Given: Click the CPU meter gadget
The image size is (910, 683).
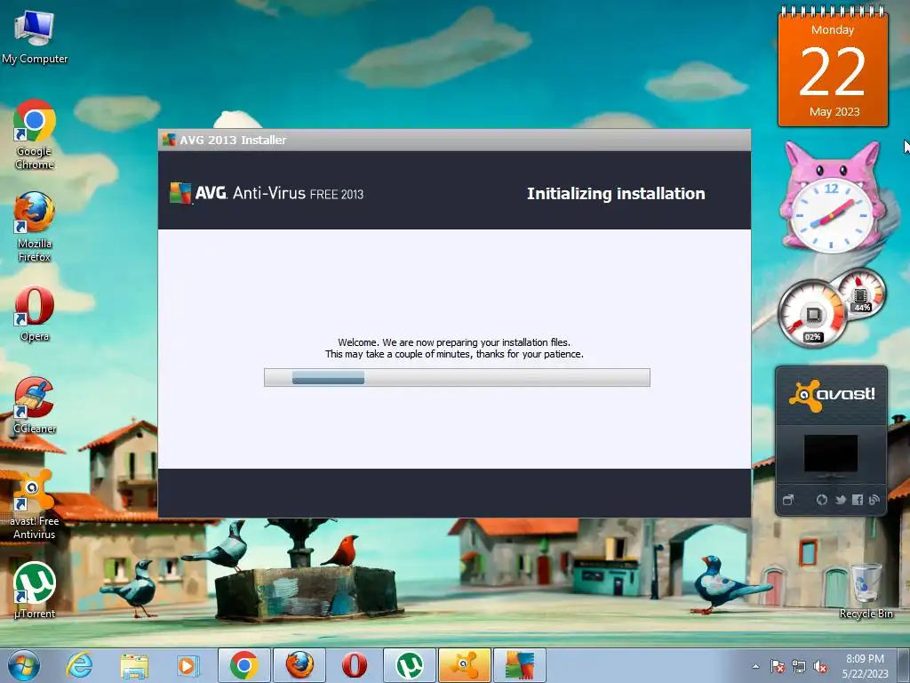Looking at the screenshot, I should coord(814,315).
